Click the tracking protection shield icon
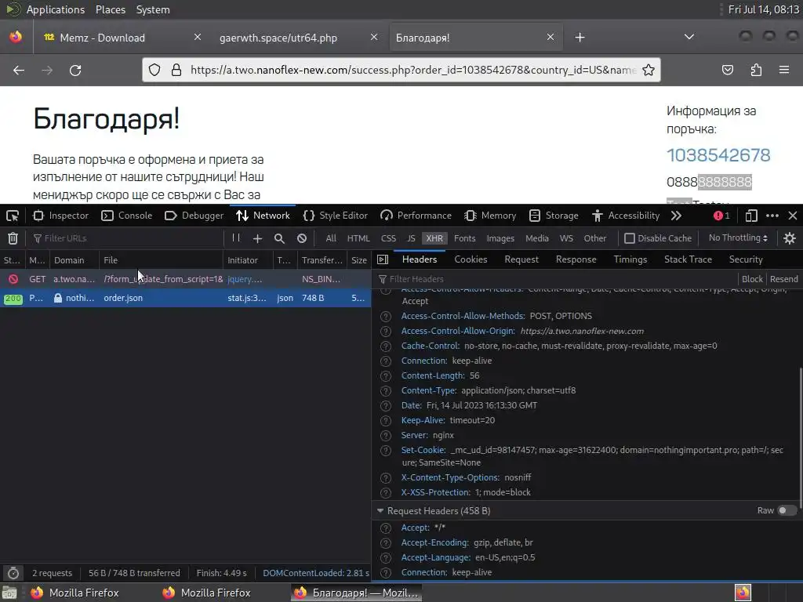 pyautogui.click(x=154, y=70)
